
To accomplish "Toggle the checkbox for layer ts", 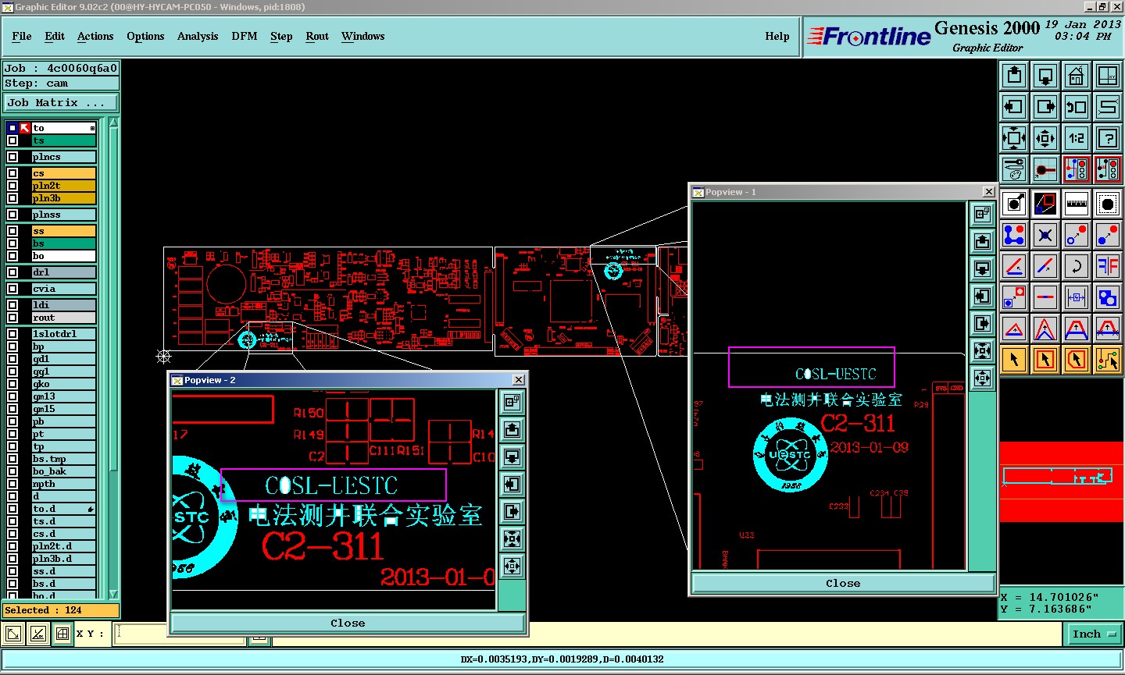I will click(12, 140).
